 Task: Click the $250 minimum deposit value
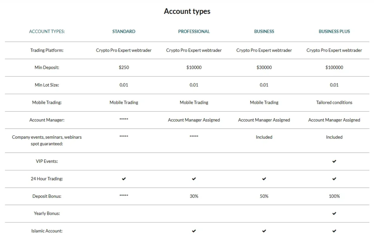124,68
